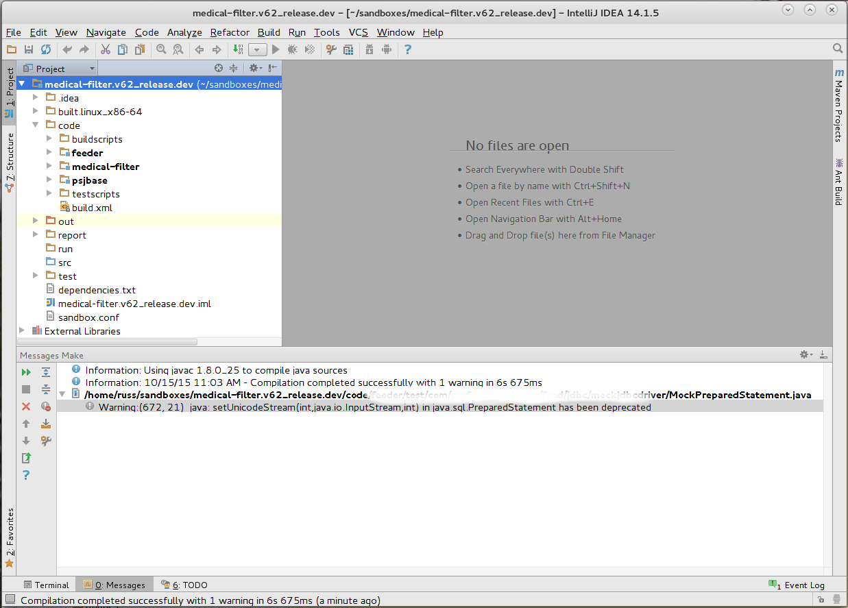Open the Analyze menu
Viewport: 848px width, 608px height.
184,32
